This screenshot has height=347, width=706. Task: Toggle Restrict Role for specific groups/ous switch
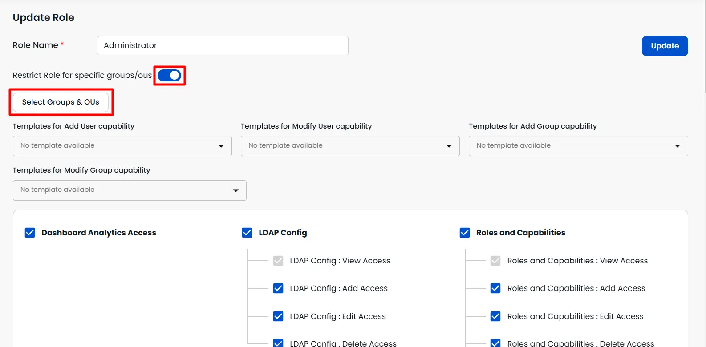(169, 75)
